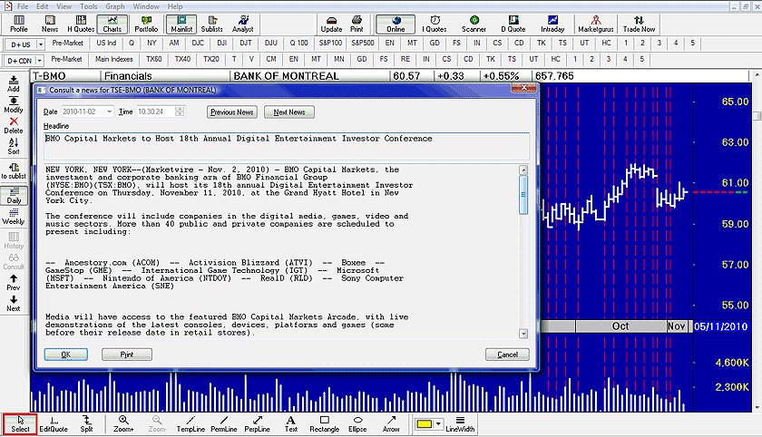Open the Graph menu
The height and width of the screenshot is (437, 762).
tap(115, 6)
